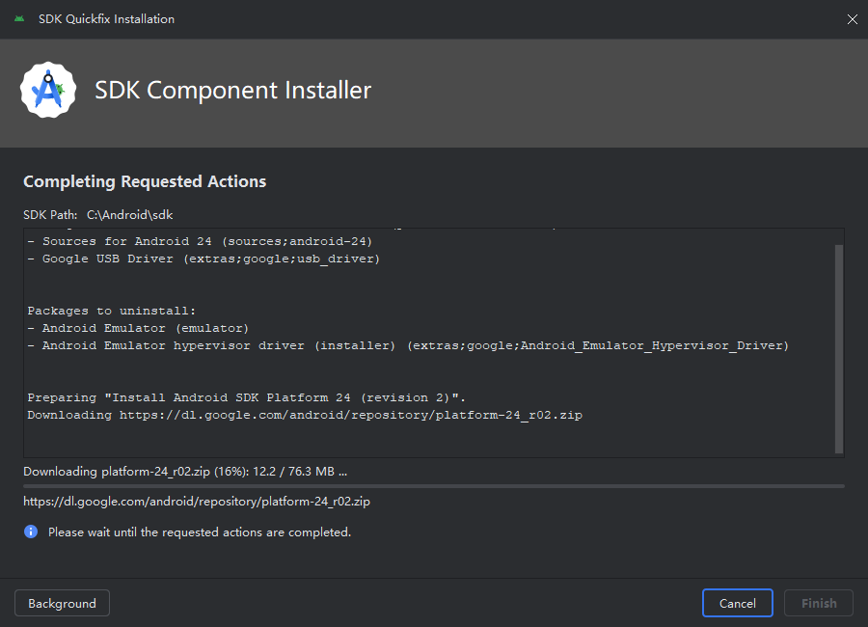
Task: Click the vertical scrollbar in the log pane
Action: coord(839,349)
